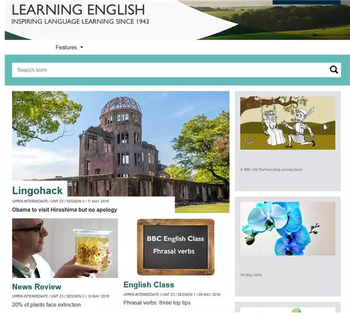Open 'Phrasal verbs: three top tips'
Image resolution: width=350 pixels, height=316 pixels.
point(157,303)
